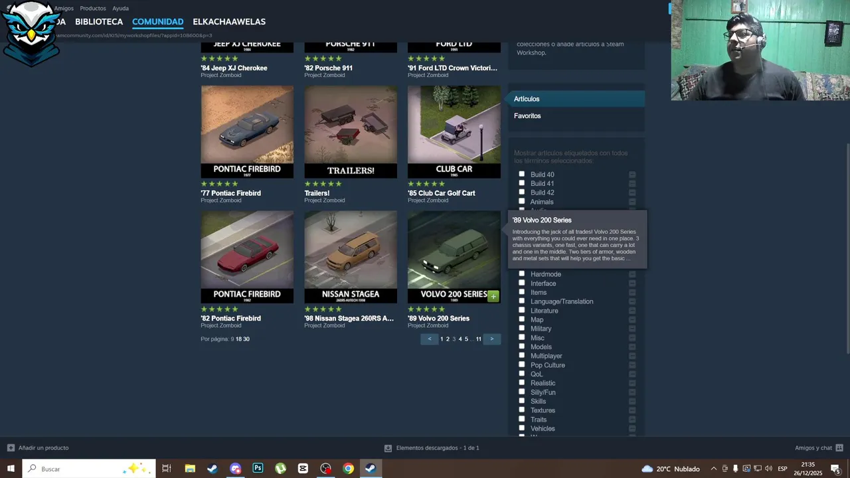Open the BIBLIOTECA menu
Screen dimensions: 850x478
[99, 22]
